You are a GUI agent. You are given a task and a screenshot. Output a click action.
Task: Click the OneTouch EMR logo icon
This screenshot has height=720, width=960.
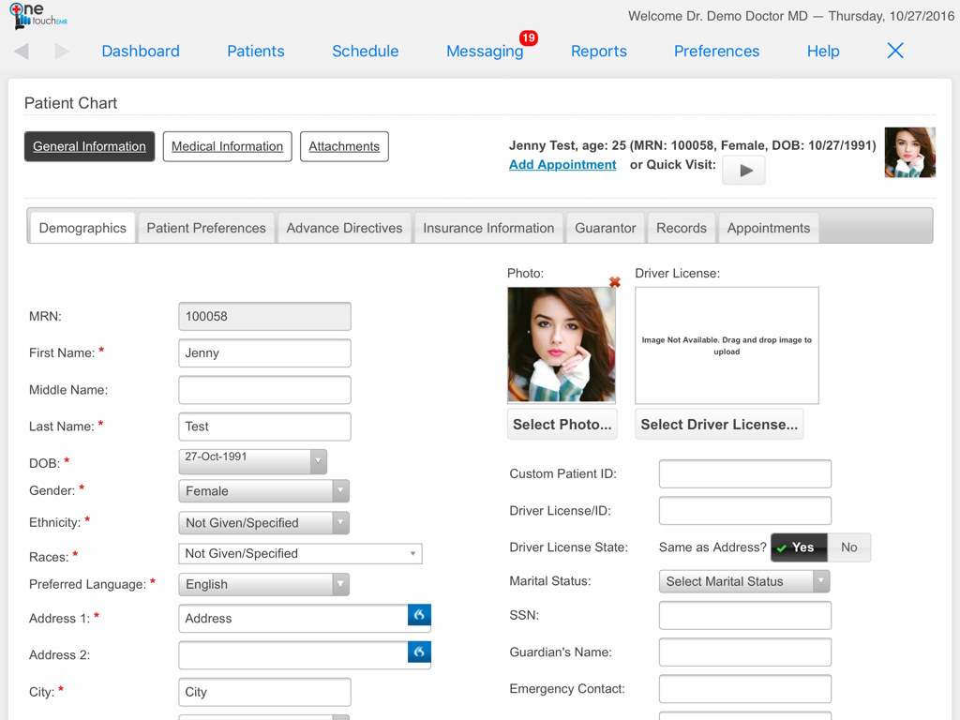36,16
